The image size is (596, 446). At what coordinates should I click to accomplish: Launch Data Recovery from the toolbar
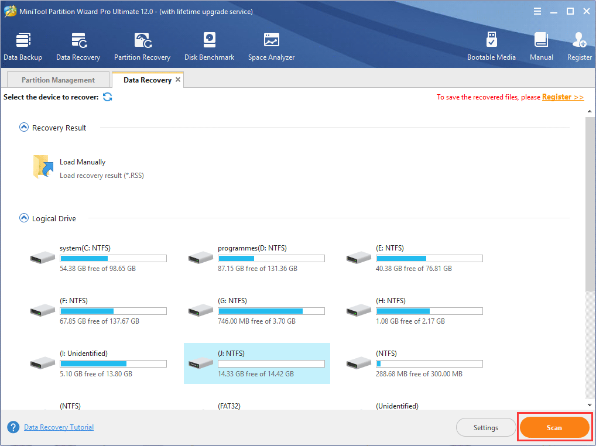coord(78,47)
